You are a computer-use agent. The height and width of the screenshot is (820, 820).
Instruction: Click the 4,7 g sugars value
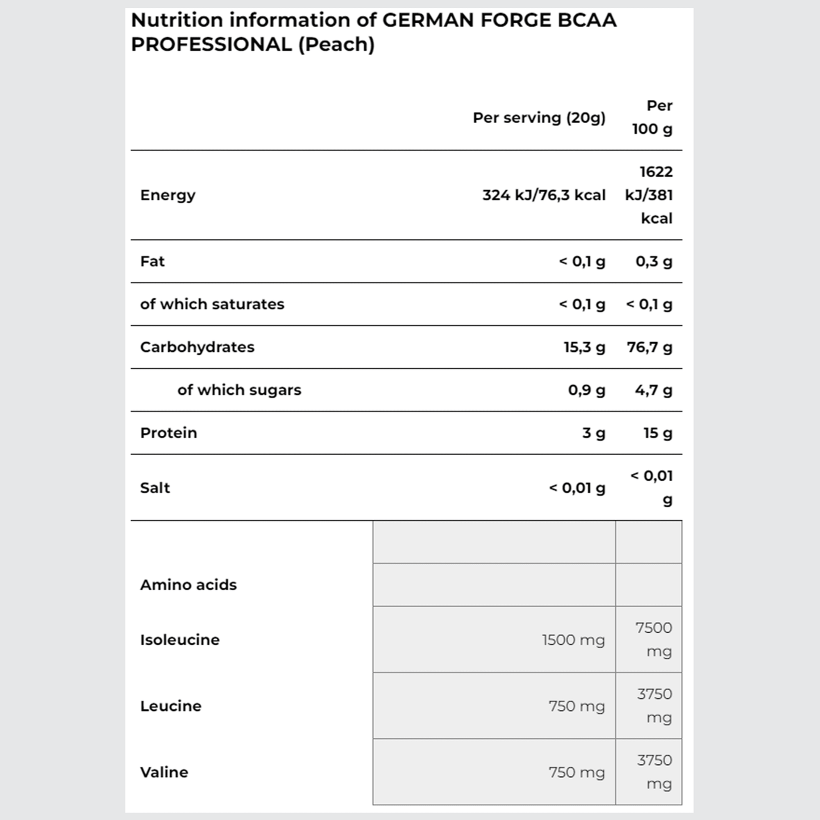pyautogui.click(x=654, y=390)
